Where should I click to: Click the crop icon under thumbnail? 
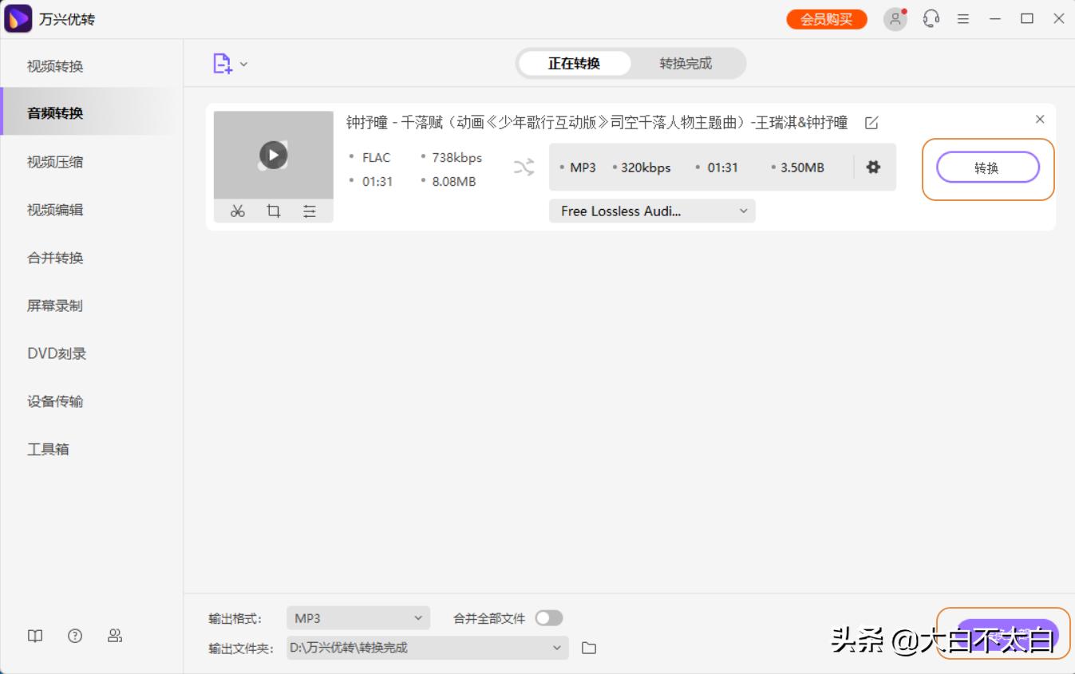point(274,211)
